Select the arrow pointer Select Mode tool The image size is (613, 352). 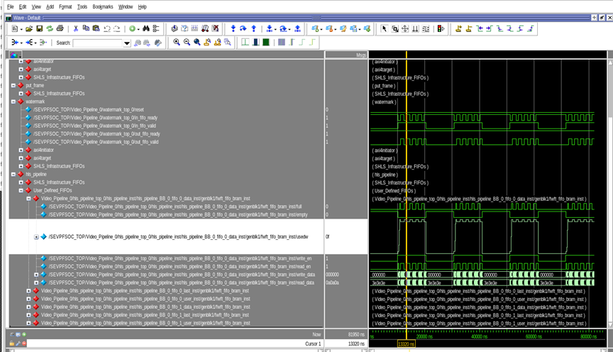[385, 28]
